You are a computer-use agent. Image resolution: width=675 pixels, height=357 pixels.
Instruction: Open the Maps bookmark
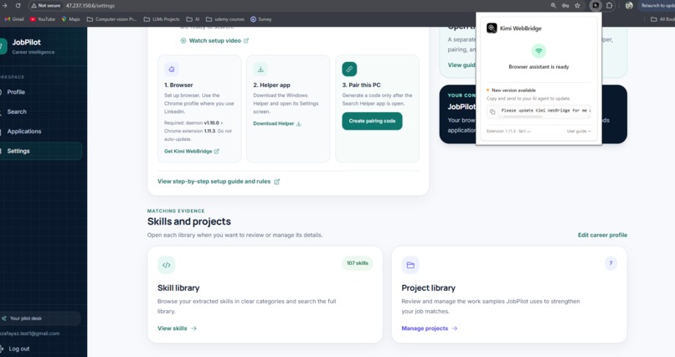(x=70, y=19)
